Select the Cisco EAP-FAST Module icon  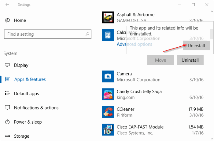point(108,130)
